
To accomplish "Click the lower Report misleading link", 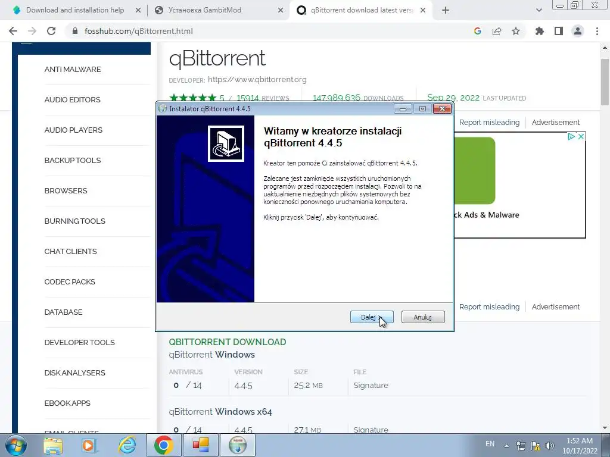I will 489,306.
